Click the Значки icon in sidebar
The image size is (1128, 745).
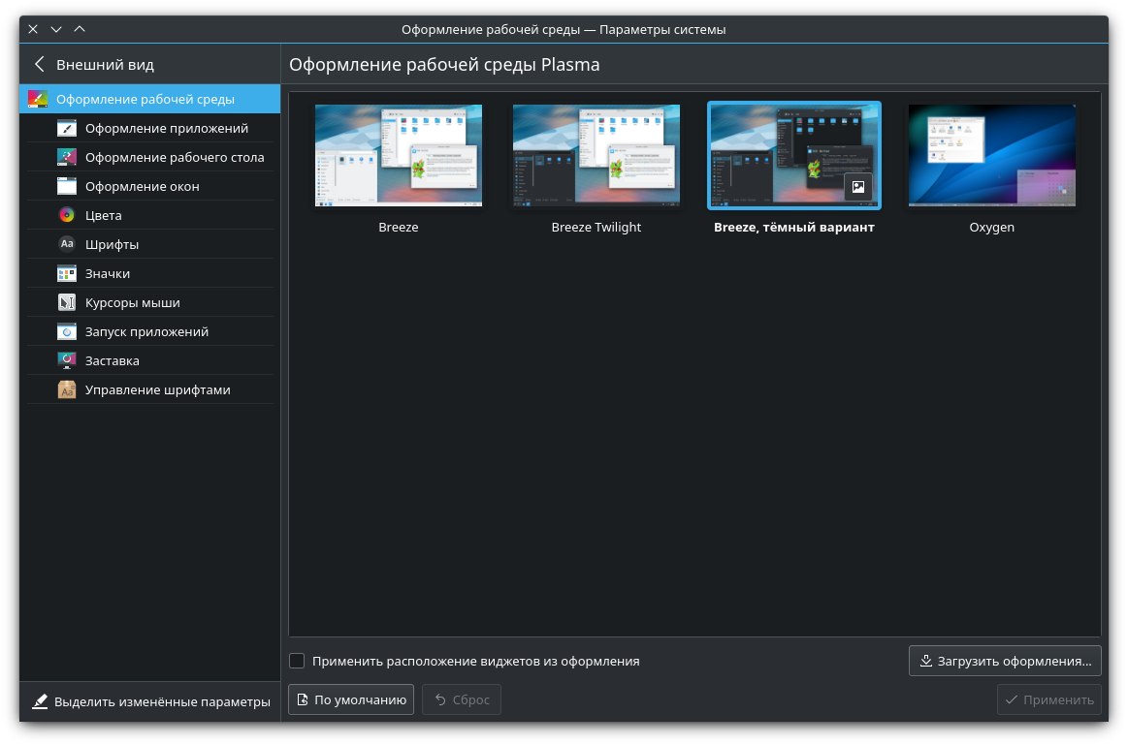[x=67, y=274]
